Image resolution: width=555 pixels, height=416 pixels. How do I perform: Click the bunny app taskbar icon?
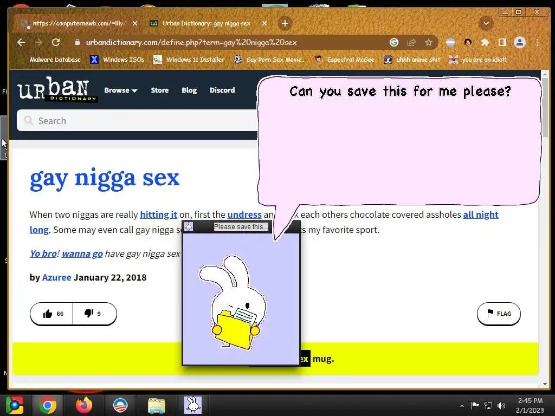(193, 405)
